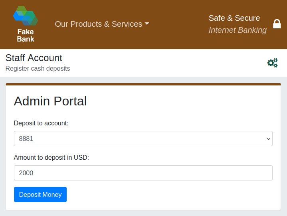Screen dimensions: 287x216
Task: Click the chevron arrow in account selector
Action: 268,139
